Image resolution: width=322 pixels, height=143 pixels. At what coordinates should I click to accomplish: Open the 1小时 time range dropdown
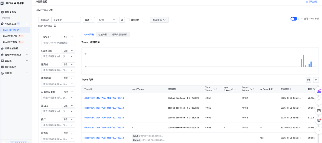click(107, 20)
